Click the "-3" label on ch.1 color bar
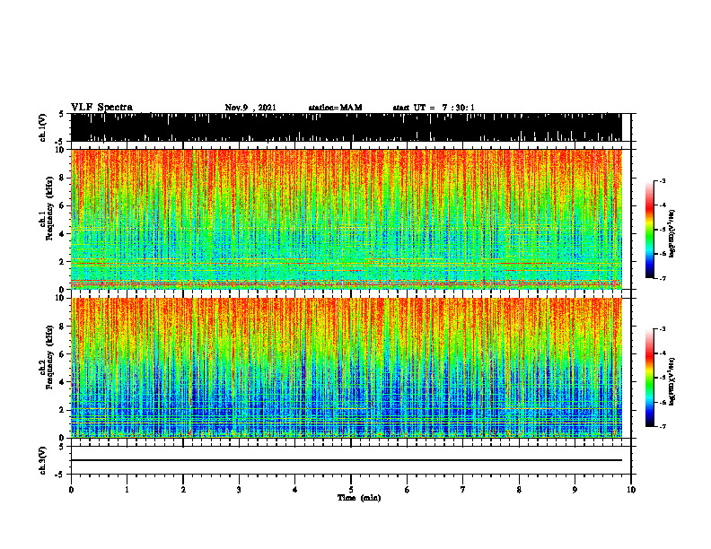The image size is (711, 549). (663, 180)
